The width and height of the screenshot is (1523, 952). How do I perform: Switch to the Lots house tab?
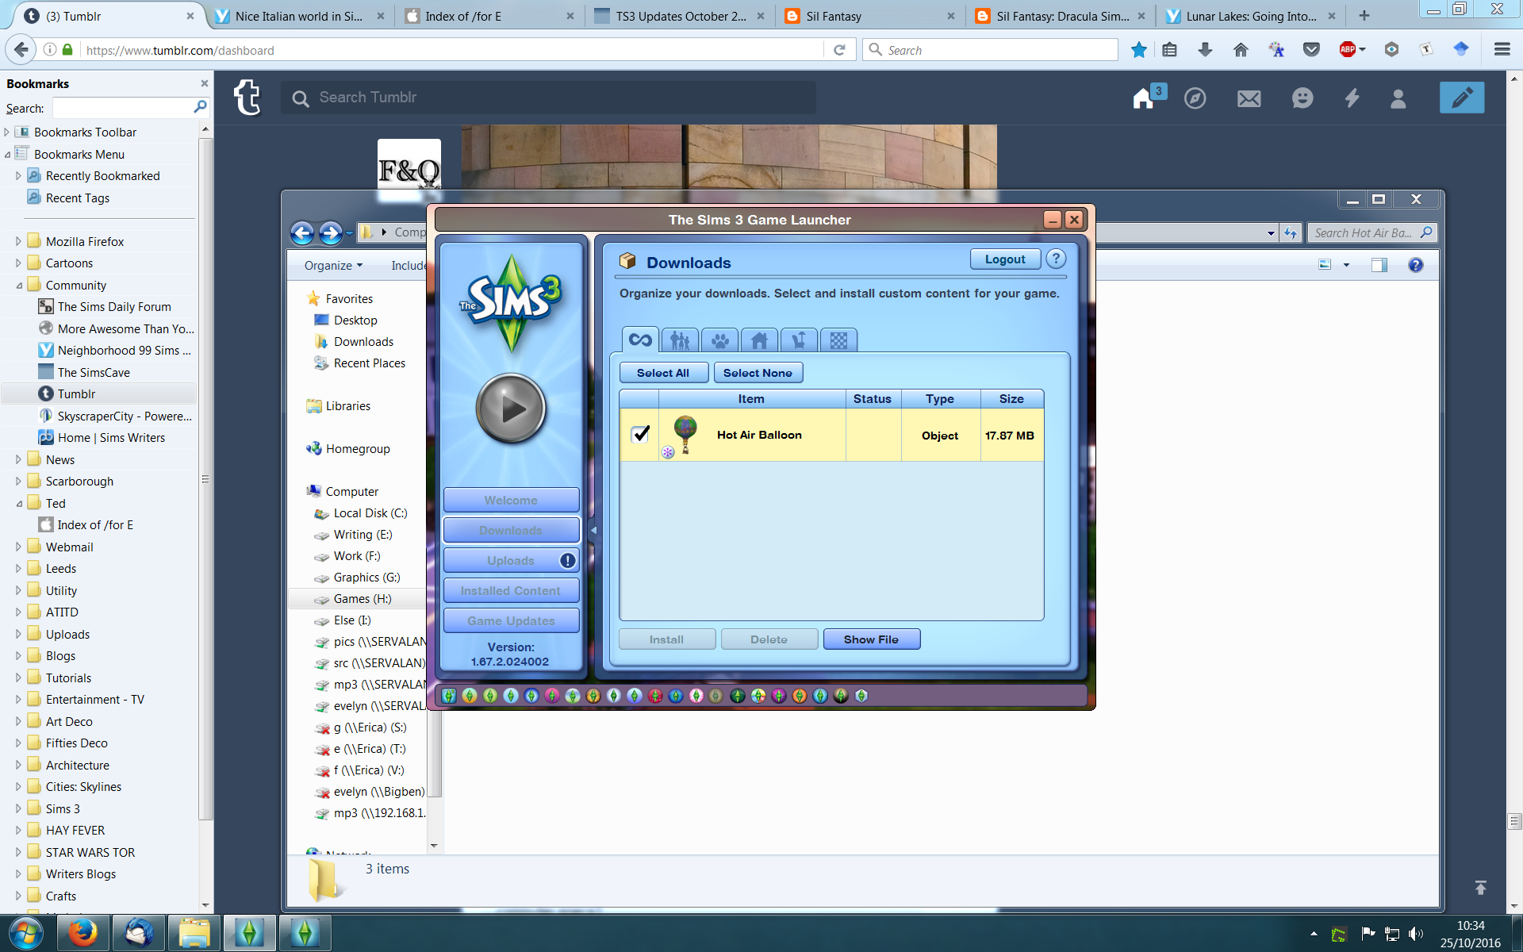tap(759, 340)
